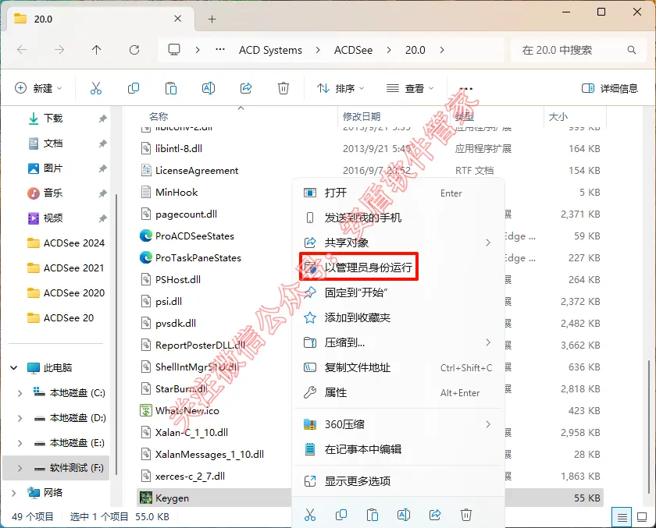This screenshot has width=656, height=528.
Task: Expand 本地磁盘 (E:) node
Action: coord(20,443)
